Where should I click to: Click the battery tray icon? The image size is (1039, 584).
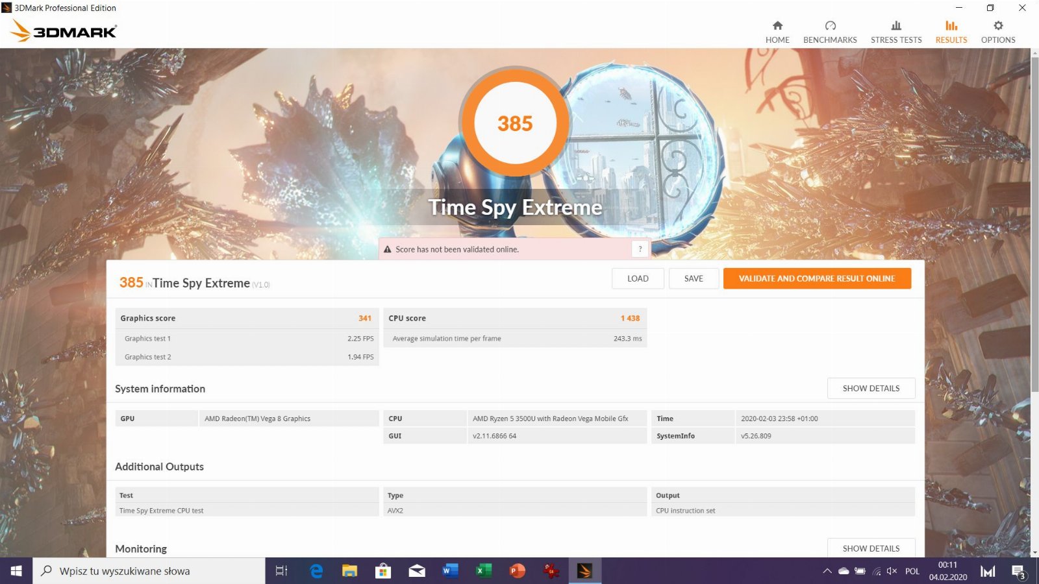(860, 571)
